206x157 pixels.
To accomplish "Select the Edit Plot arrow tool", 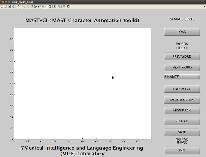I will (x=19, y=6).
